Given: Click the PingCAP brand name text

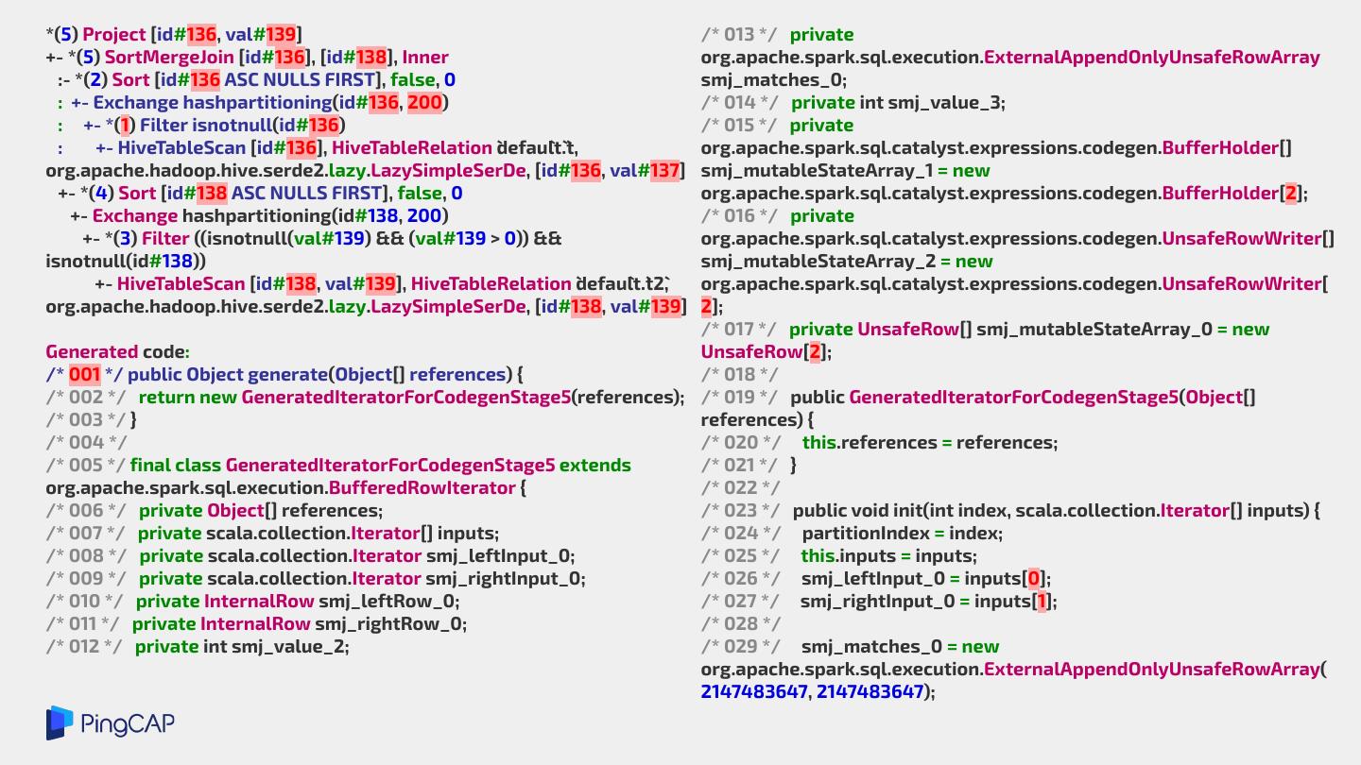Looking at the screenshot, I should pos(128,724).
